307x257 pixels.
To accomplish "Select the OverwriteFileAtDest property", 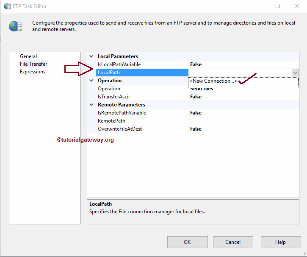I will tap(142, 129).
